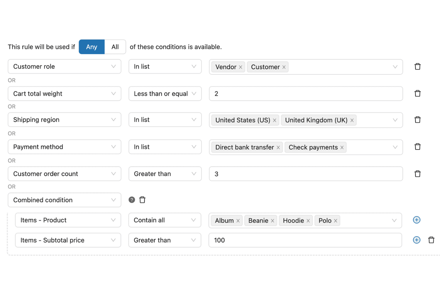Switch the rule to All conditions

point(115,47)
